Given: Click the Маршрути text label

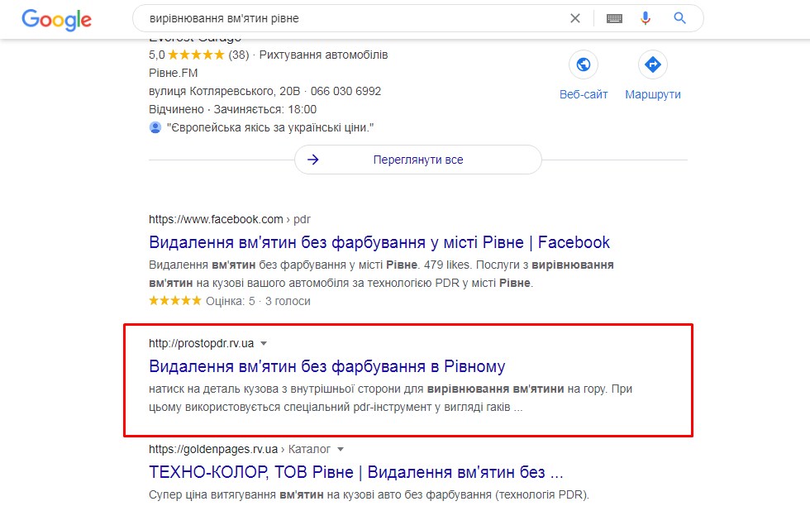Looking at the screenshot, I should pos(653,94).
